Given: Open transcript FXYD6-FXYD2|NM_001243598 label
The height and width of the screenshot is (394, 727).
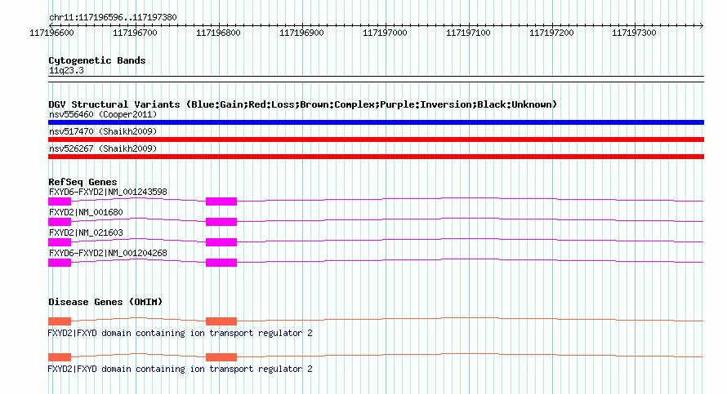Looking at the screenshot, I should coord(108,192).
